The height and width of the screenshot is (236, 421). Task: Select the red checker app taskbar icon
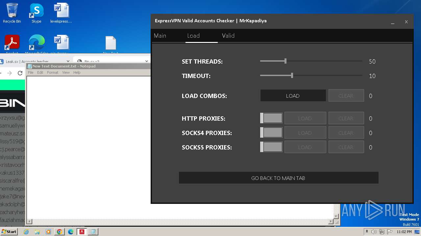pyautogui.click(x=82, y=232)
